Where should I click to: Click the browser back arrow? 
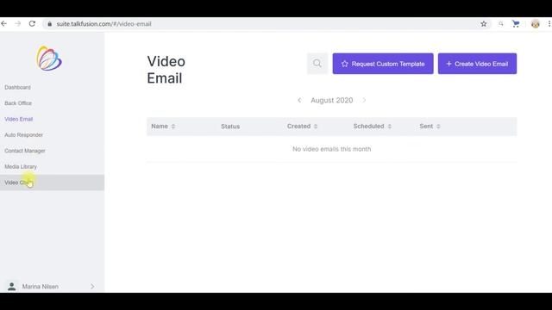pyautogui.click(x=3, y=23)
